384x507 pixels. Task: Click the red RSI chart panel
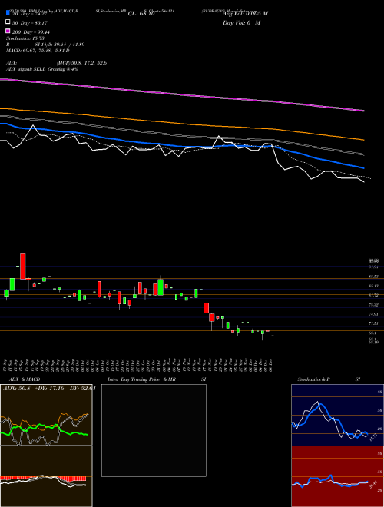point(337,476)
